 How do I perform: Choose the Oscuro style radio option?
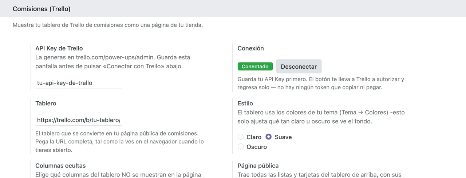(x=241, y=147)
